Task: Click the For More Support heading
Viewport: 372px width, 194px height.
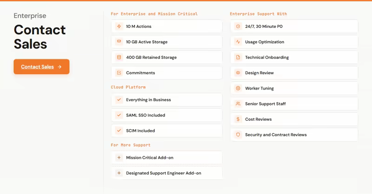Action: click(131, 145)
